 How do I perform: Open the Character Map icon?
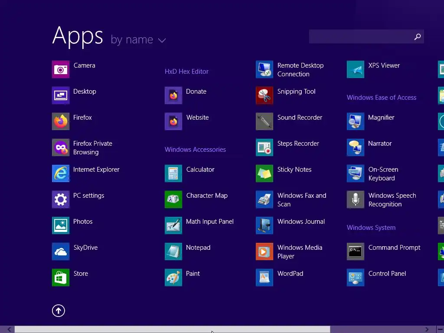click(x=173, y=199)
